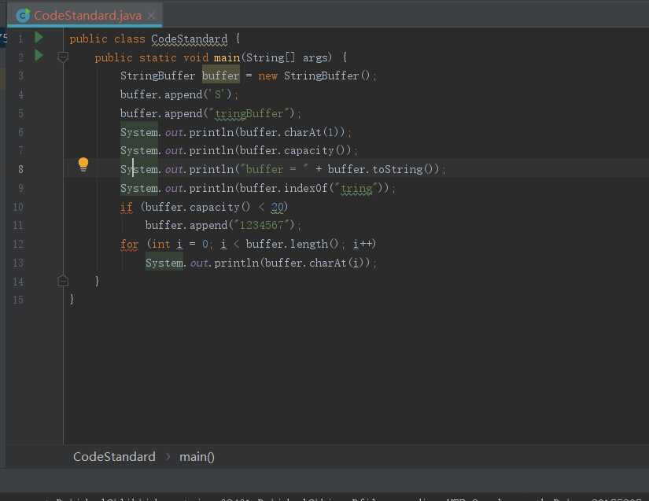Click line number 12 in the gutter
Screen dimensions: 649x501
pos(18,244)
